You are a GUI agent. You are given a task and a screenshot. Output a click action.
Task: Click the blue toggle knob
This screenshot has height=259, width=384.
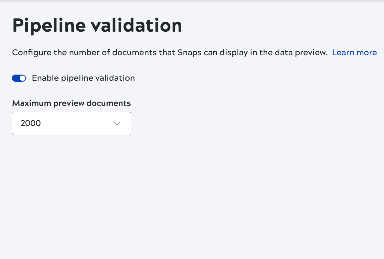tap(22, 78)
